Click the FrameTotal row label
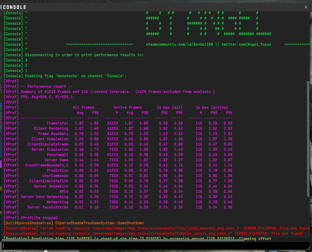The height and width of the screenshot is (252, 312). (x=57, y=123)
